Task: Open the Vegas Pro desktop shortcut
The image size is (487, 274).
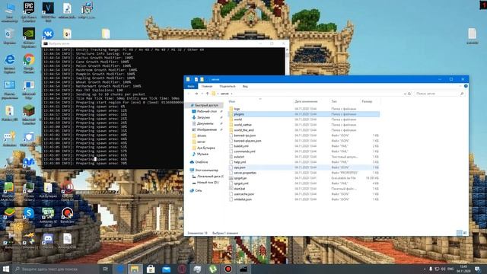Action: [48, 11]
